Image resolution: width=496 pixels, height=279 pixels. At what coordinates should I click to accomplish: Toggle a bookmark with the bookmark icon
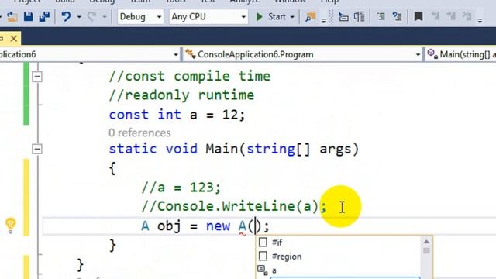coord(418,16)
